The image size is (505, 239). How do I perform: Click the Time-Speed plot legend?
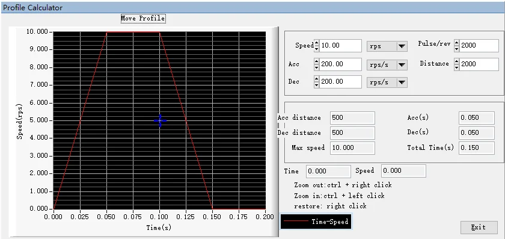[316, 222]
